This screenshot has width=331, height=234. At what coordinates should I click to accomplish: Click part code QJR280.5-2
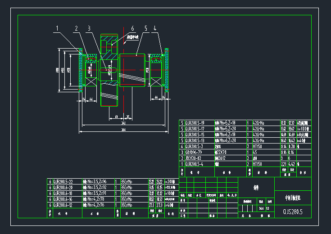click(194, 146)
